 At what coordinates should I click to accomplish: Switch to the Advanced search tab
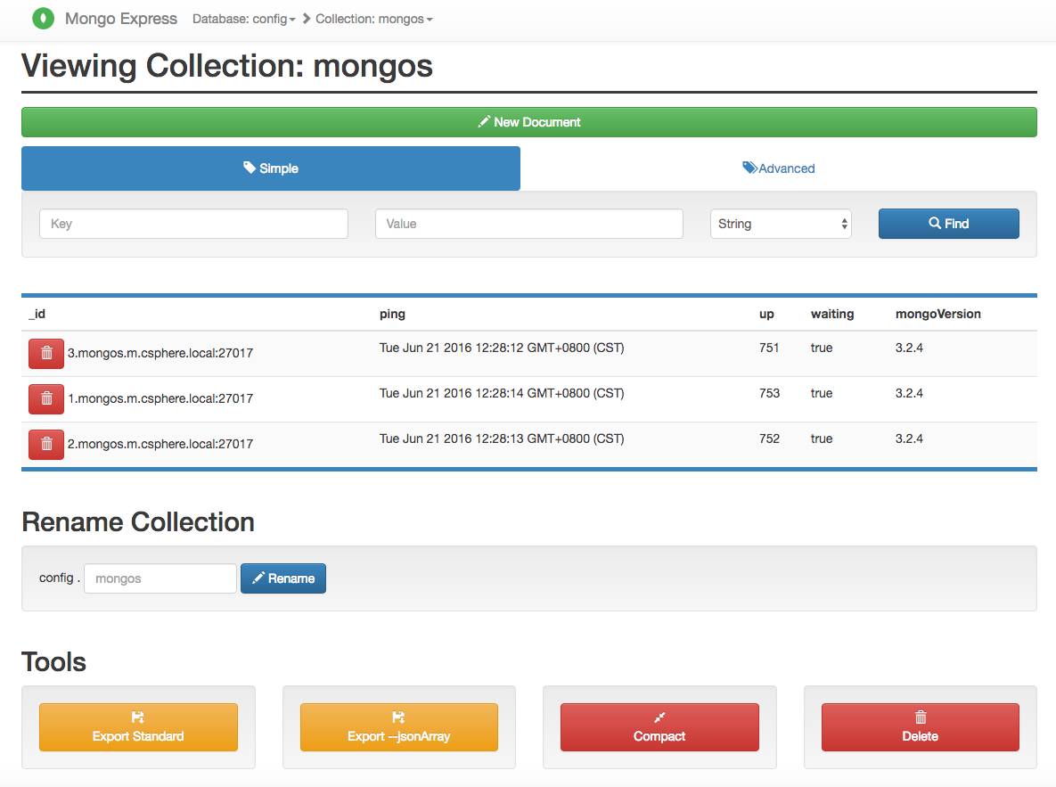[x=779, y=168]
